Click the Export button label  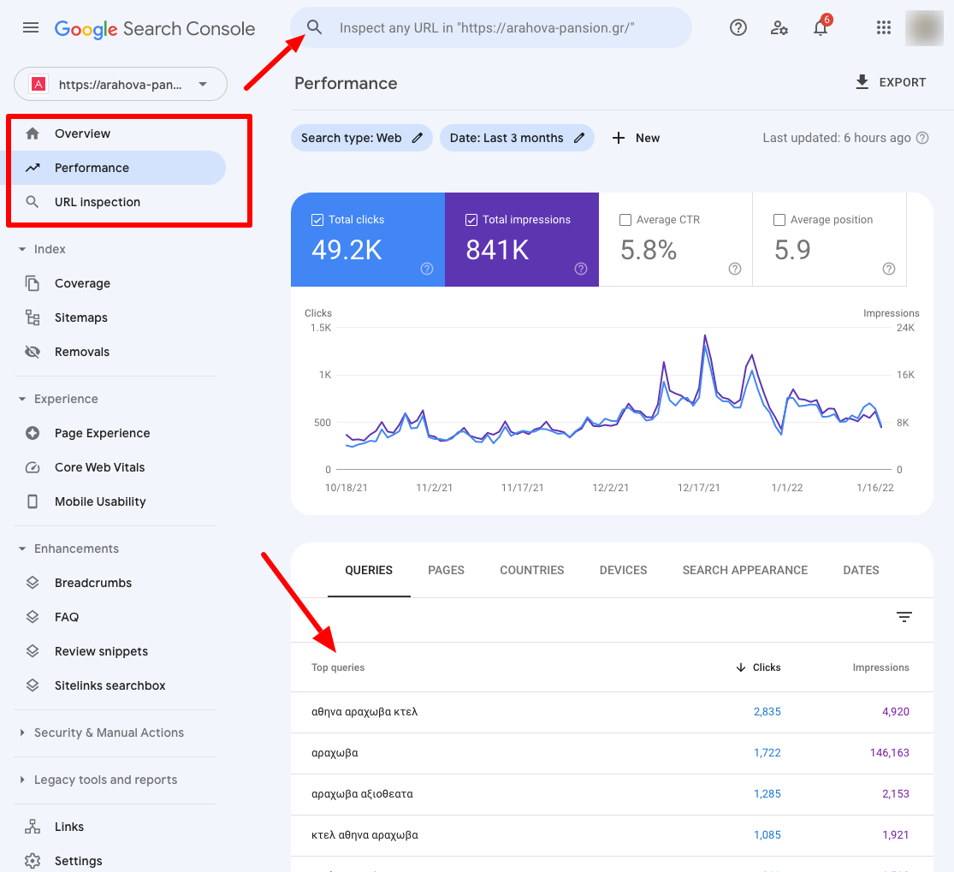point(903,82)
